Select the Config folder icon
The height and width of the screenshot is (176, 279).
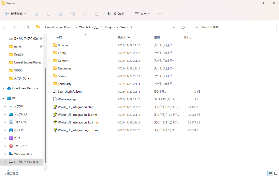coord(55,53)
